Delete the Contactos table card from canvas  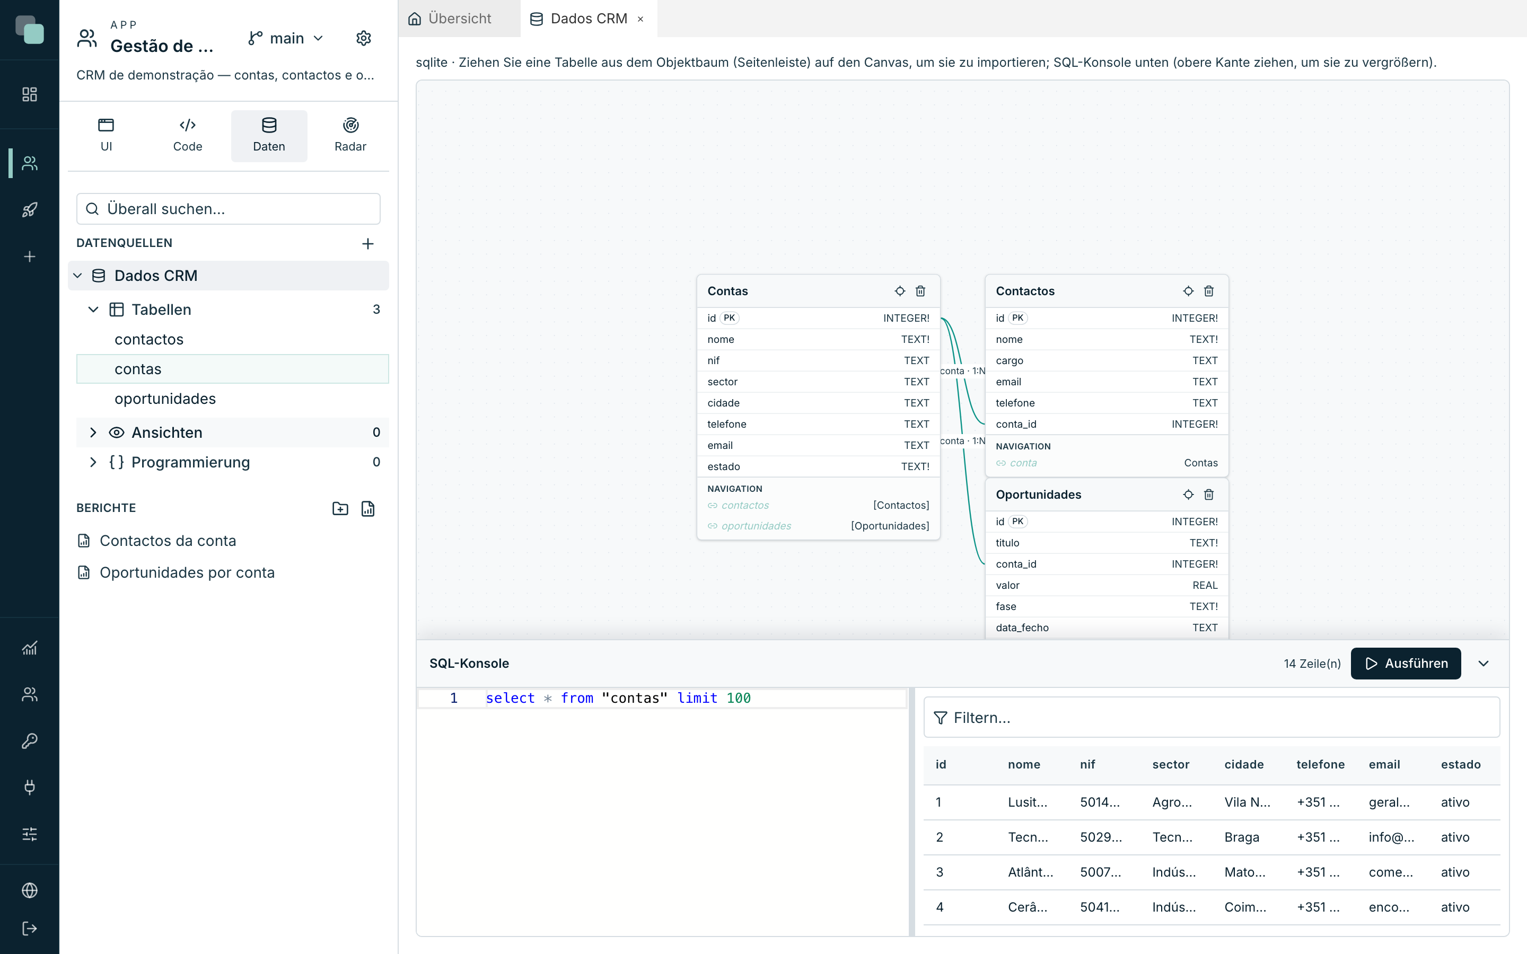point(1209,291)
